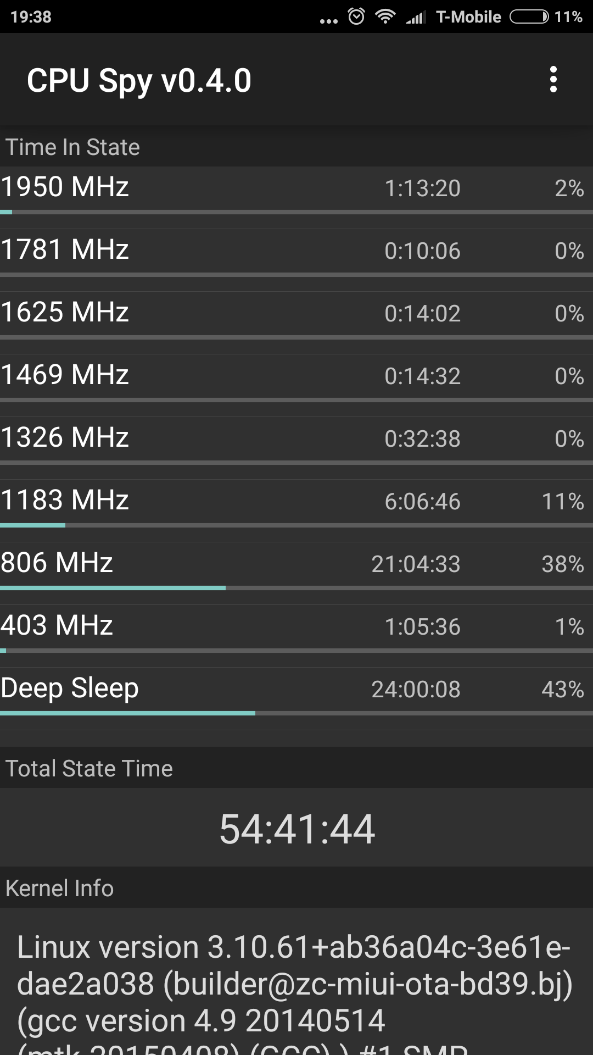The image size is (593, 1055).
Task: Select the 403 MHz state row
Action: (296, 627)
